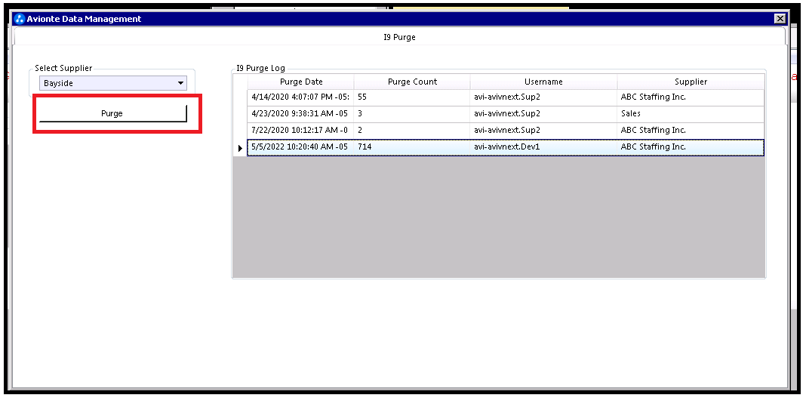Click the avi-avivnext.Dev1 username cell

tap(543, 147)
